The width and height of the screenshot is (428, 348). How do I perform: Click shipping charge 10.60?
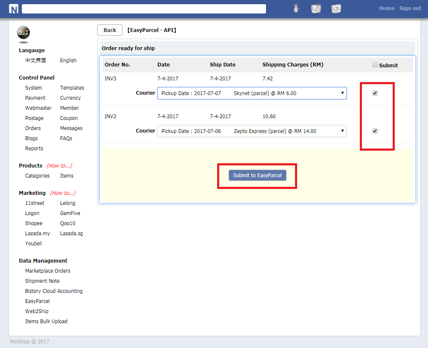(269, 116)
